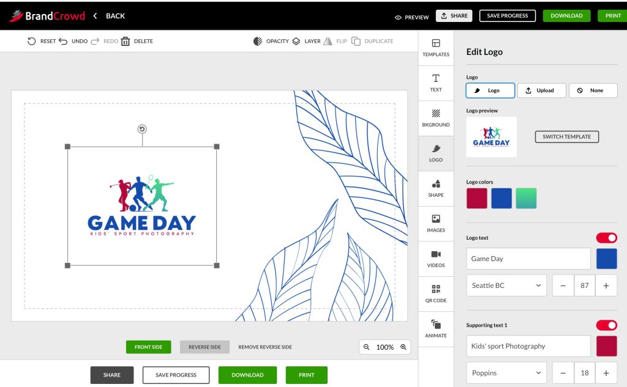Open the Opacity control
627x387 pixels.
point(271,41)
